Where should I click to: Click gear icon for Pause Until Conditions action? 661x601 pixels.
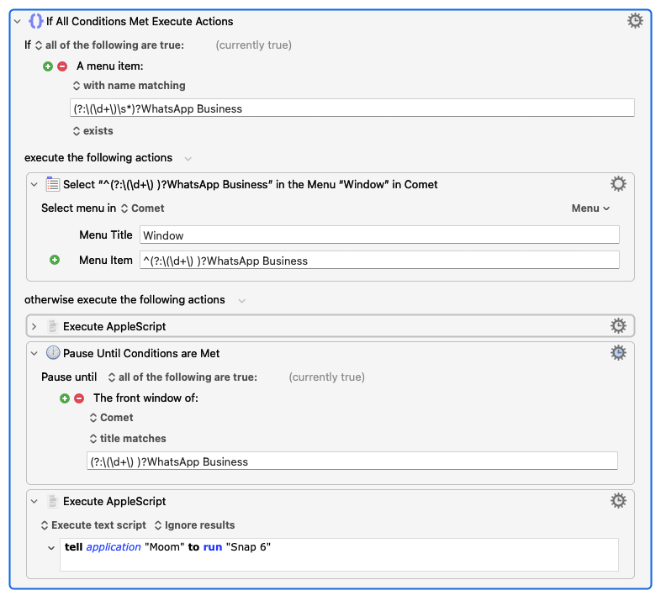(618, 353)
